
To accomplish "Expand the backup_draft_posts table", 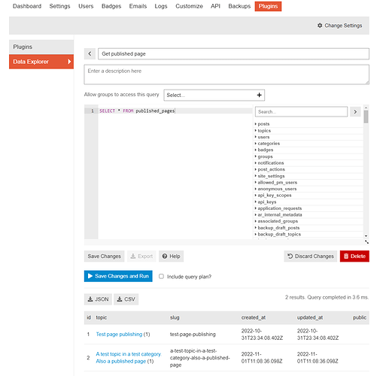I will tap(278, 228).
